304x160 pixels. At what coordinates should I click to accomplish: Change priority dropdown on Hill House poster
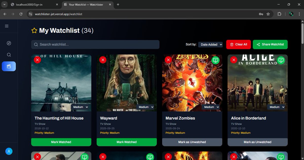tap(81, 107)
